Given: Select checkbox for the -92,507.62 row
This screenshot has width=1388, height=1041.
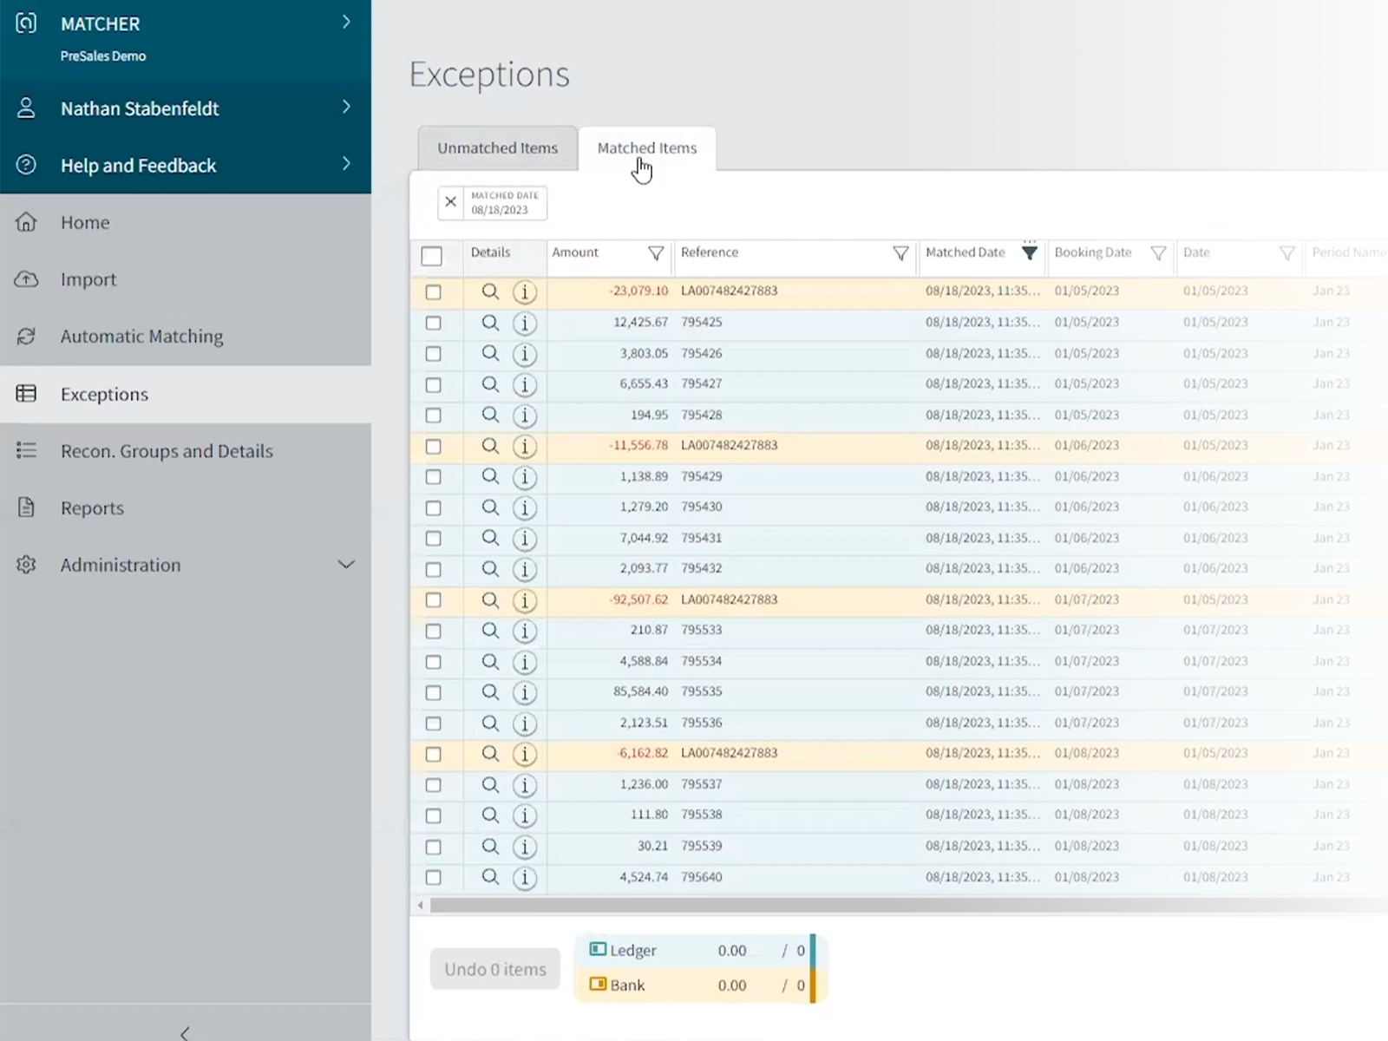Looking at the screenshot, I should 433,600.
